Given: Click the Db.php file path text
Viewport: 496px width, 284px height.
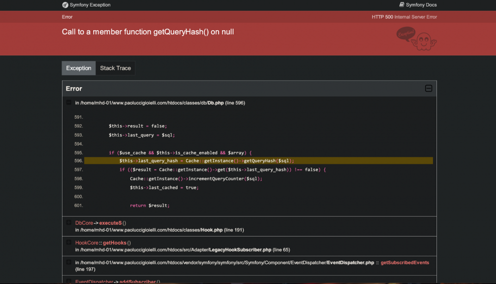Looking at the screenshot, I should 149,103.
